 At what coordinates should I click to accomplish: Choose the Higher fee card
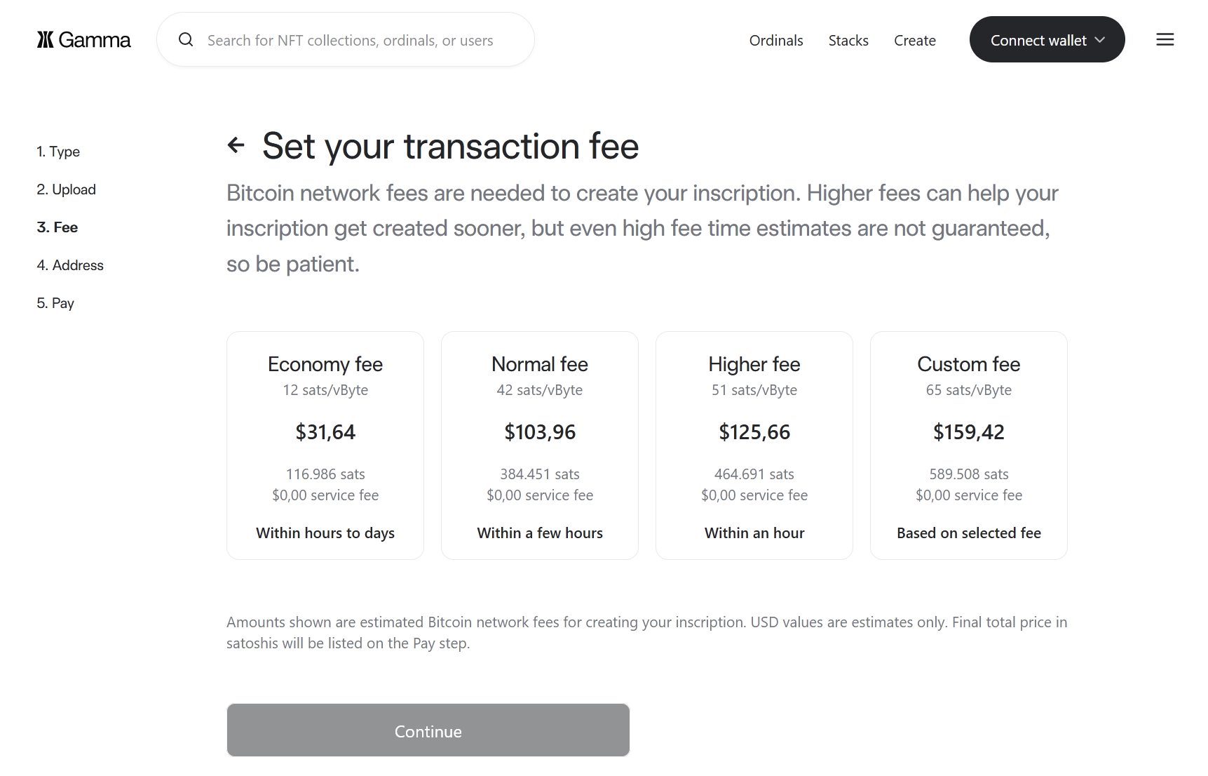[x=754, y=445]
